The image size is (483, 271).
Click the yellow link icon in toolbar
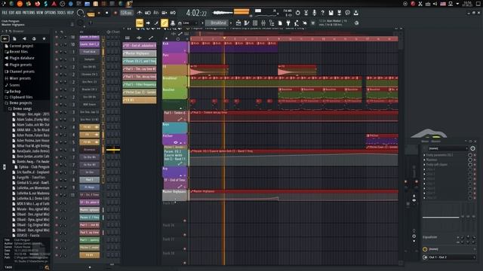pyautogui.click(x=165, y=23)
